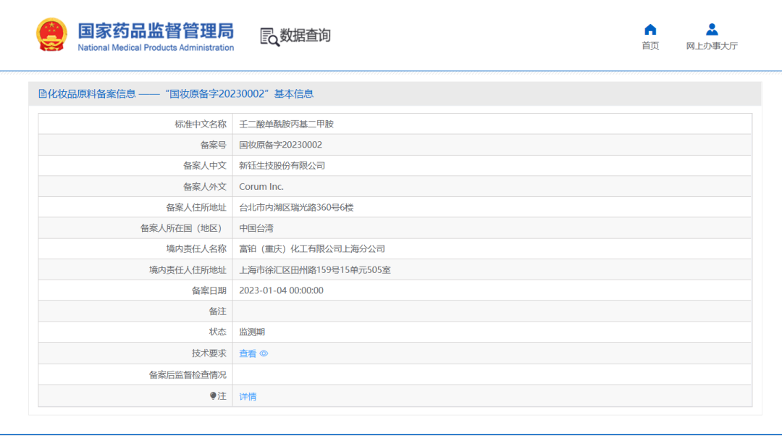Click the date 2023-01-04 00:00:00
The height and width of the screenshot is (436, 782).
pos(281,290)
